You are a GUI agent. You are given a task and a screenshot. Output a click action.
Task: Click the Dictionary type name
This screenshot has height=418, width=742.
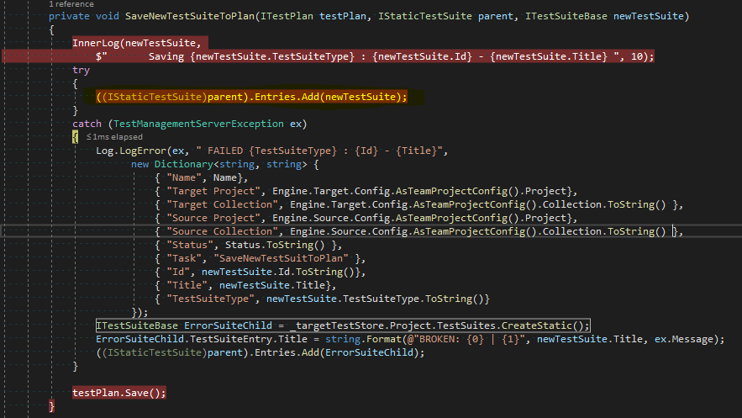[183, 164]
